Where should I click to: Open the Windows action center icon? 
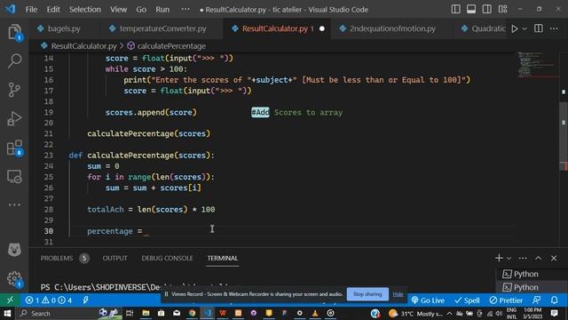click(x=554, y=313)
